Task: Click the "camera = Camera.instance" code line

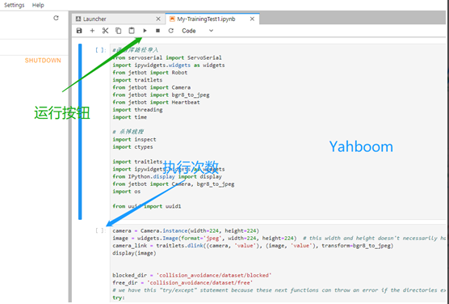Action: pyautogui.click(x=186, y=231)
